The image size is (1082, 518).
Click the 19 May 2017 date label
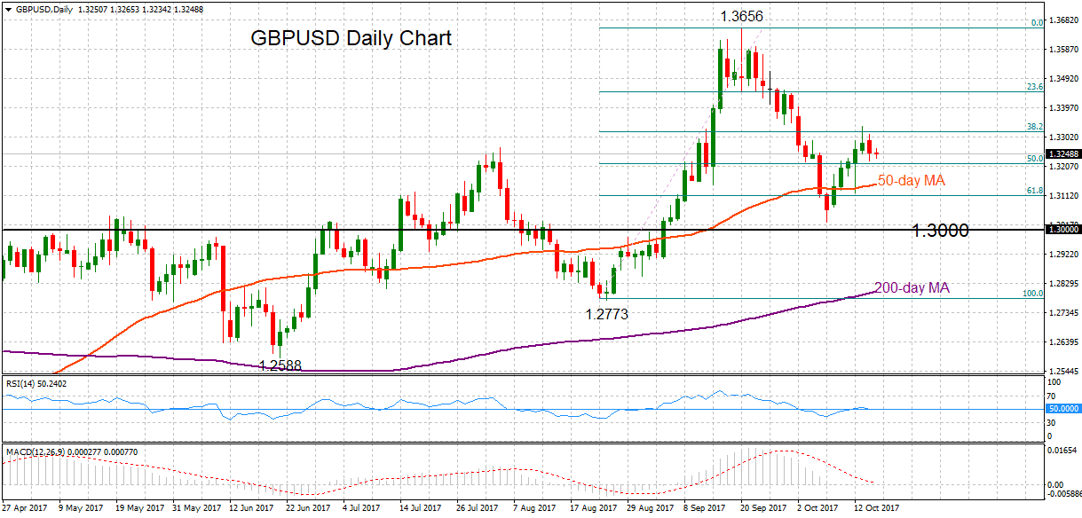click(x=140, y=509)
